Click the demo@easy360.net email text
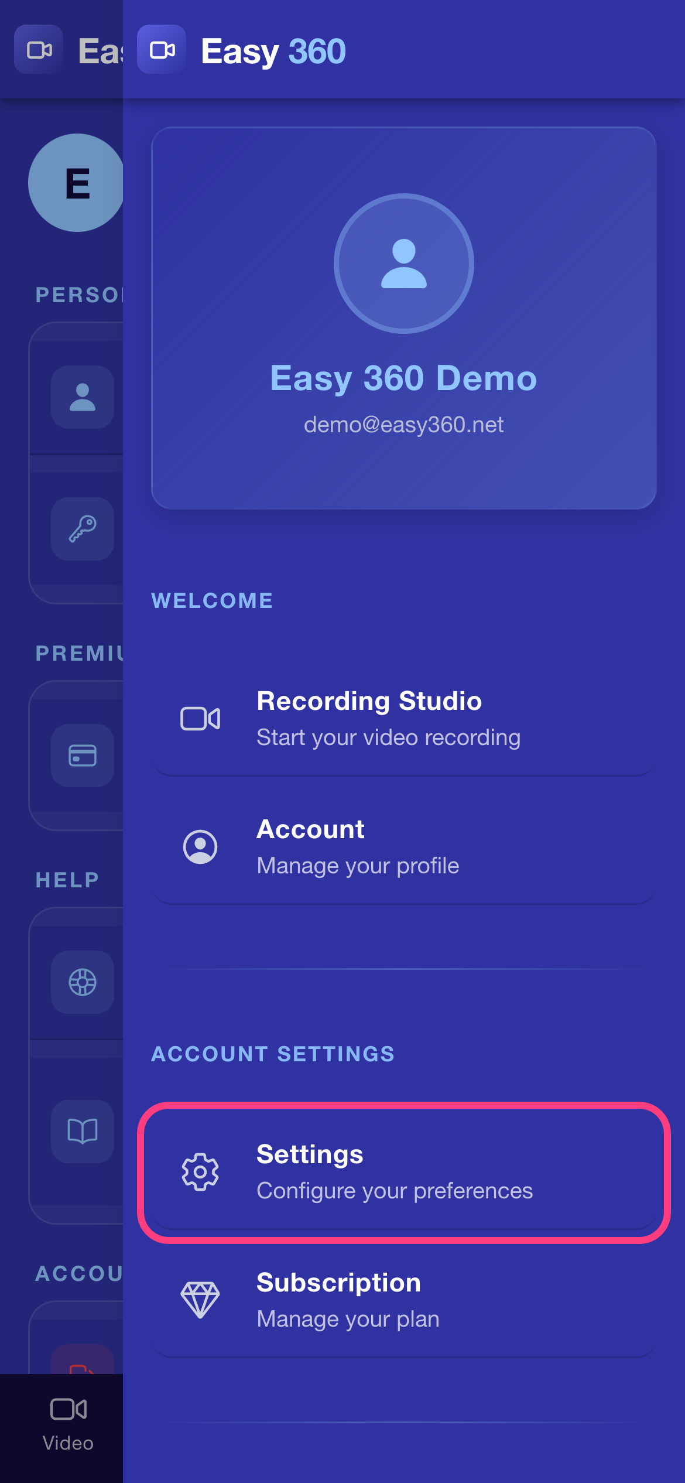Image resolution: width=685 pixels, height=1483 pixels. click(x=404, y=425)
